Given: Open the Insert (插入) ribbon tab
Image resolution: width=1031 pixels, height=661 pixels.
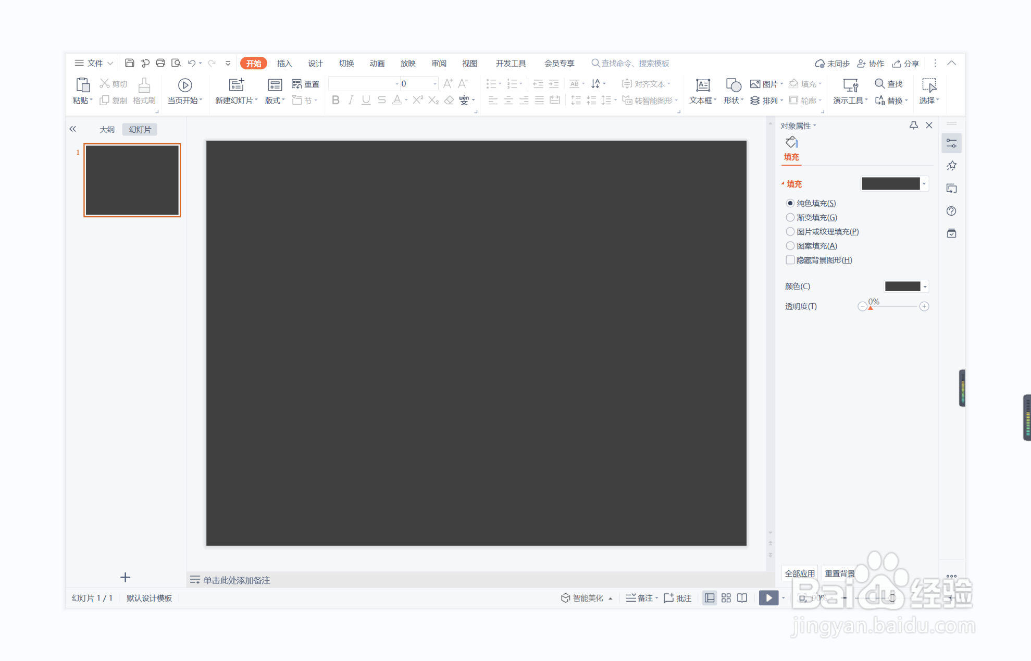Looking at the screenshot, I should 284,64.
